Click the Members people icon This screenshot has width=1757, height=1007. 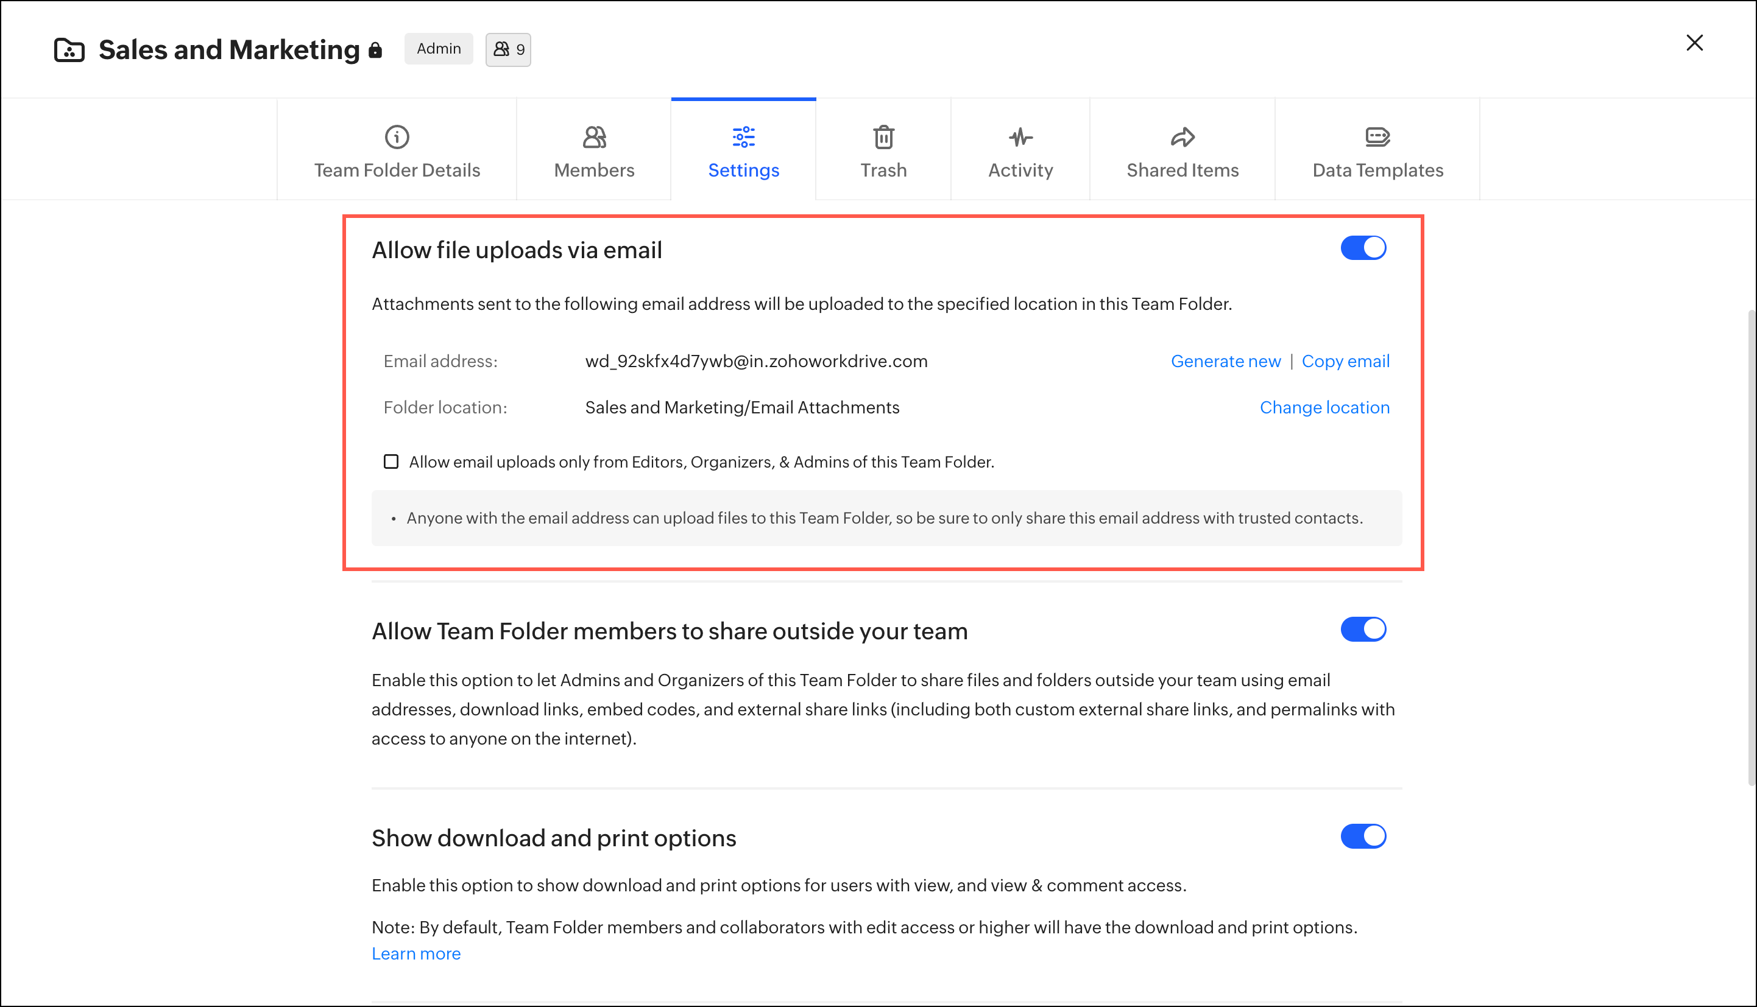(594, 137)
